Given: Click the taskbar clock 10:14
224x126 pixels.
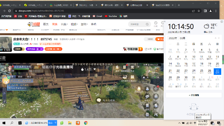Looking at the screenshot, I should point(203,123).
